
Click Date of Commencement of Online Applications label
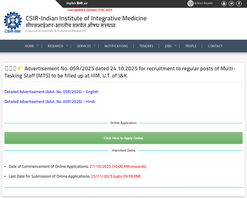coord(49,166)
